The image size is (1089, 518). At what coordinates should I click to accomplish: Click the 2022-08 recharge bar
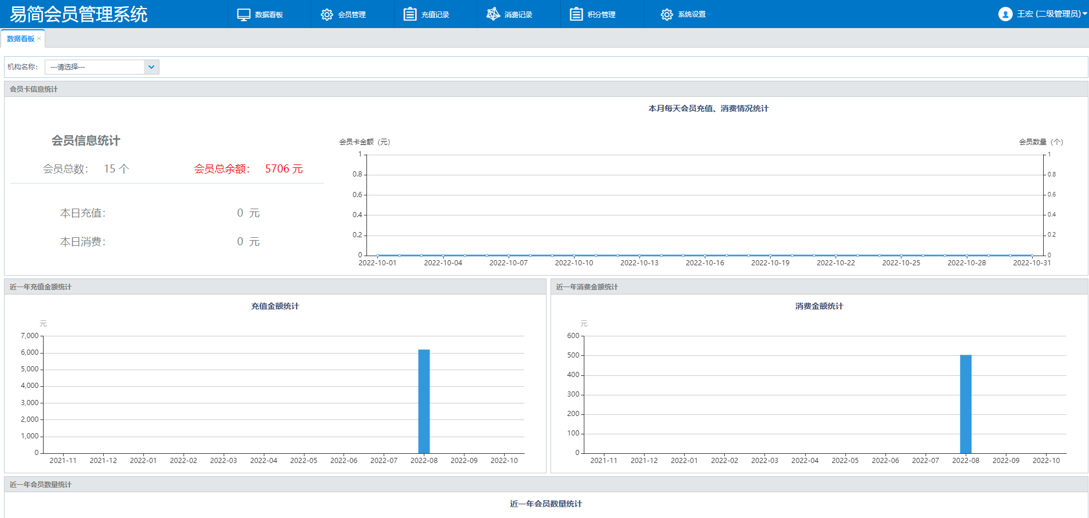[x=424, y=401]
